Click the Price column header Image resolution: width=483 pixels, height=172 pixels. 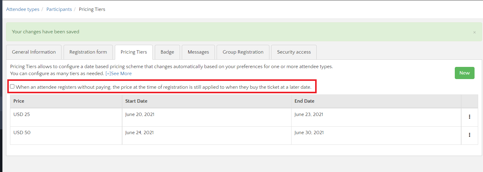coord(19,101)
